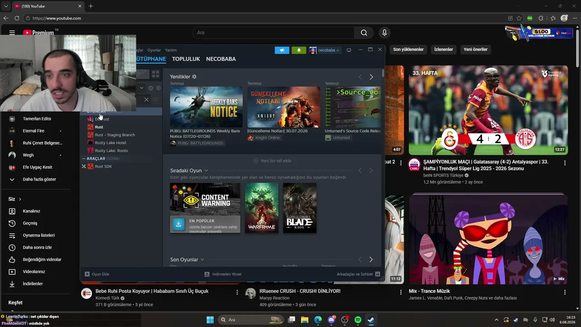Filter Steam library by ready-to-play
The image size is (581, 327).
[x=158, y=88]
